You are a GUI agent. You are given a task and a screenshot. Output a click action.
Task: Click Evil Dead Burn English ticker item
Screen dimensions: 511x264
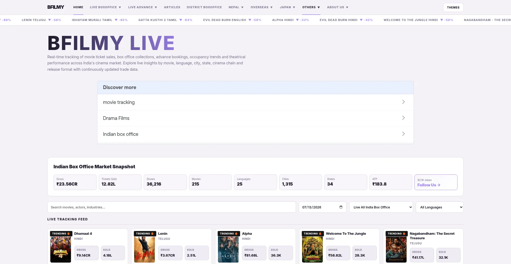click(x=232, y=20)
